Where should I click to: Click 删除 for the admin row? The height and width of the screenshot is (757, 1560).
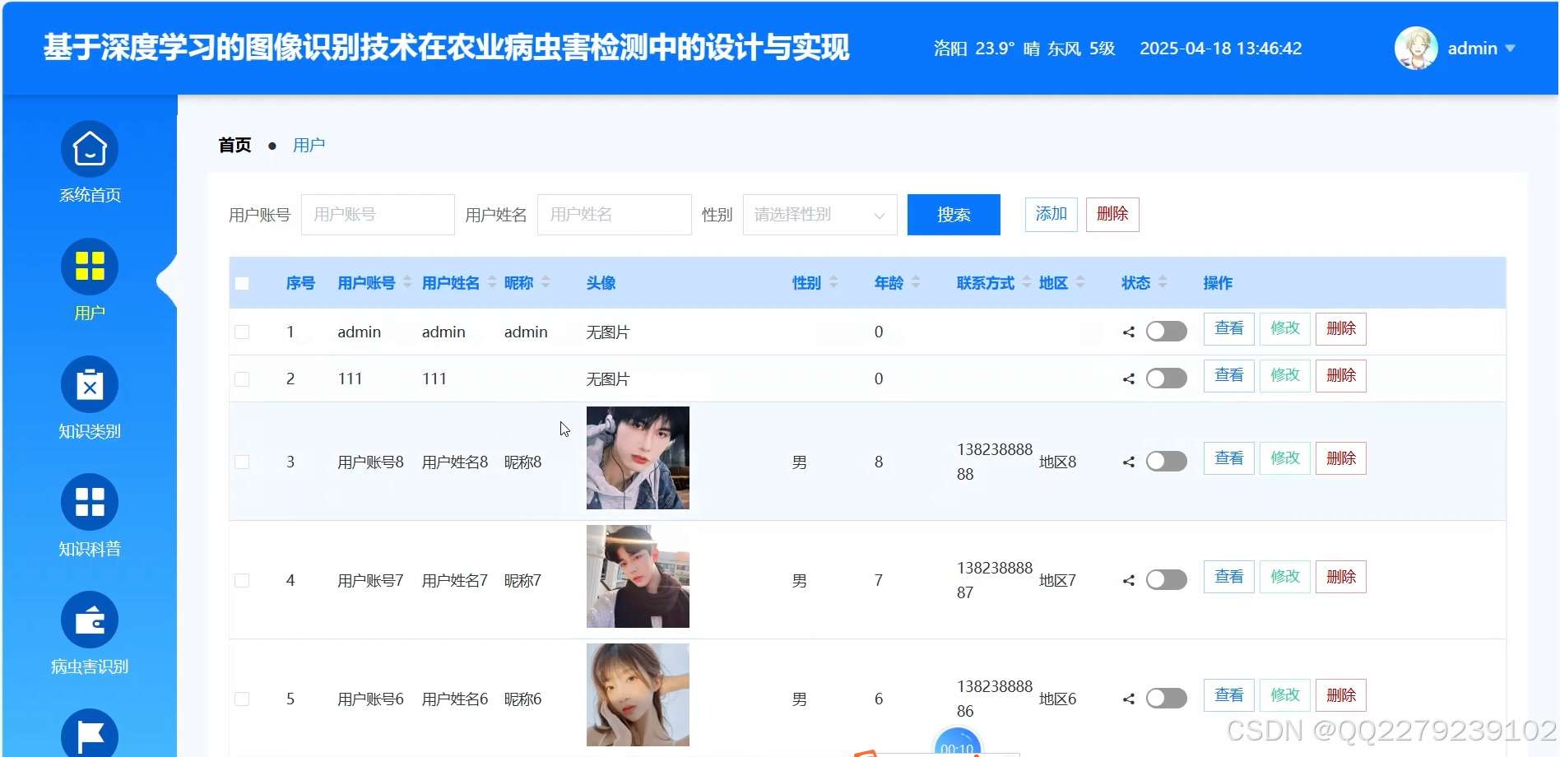[1340, 329]
